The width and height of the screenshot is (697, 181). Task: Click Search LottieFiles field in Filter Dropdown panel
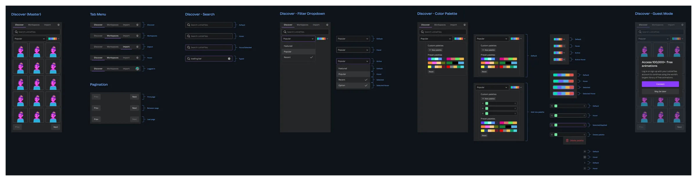coord(305,32)
